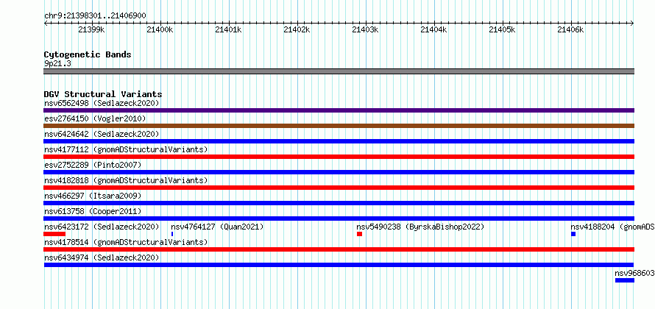Click the blue nsv6424642 variant bar
The width and height of the screenshot is (655, 309).
pyautogui.click(x=339, y=141)
